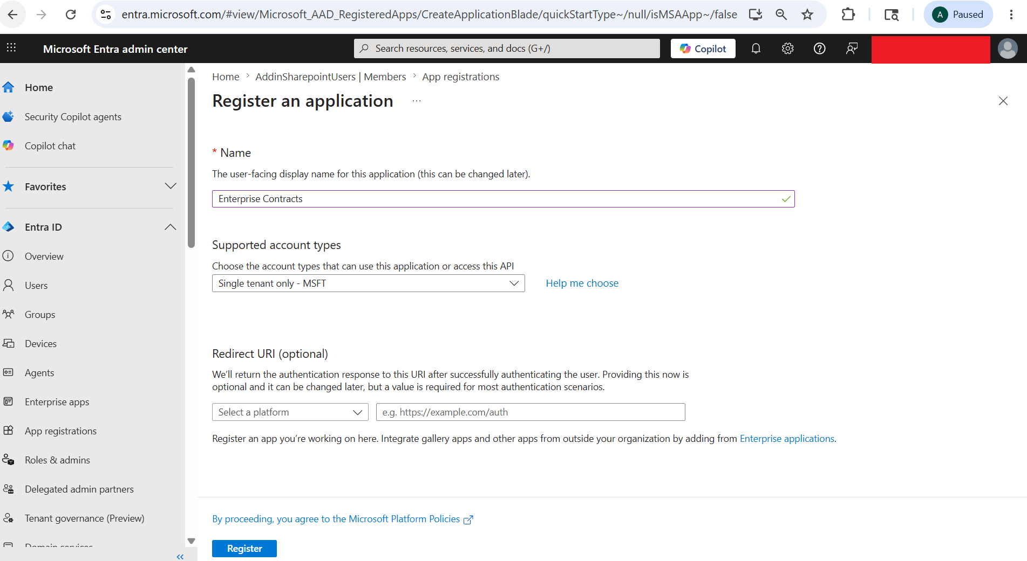Click the Paused profile button
The height and width of the screenshot is (561, 1027).
(x=958, y=15)
